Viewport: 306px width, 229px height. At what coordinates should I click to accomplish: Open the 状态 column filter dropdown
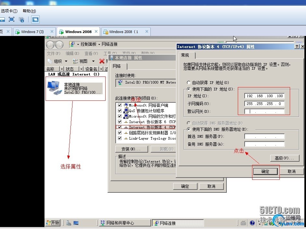81,69
